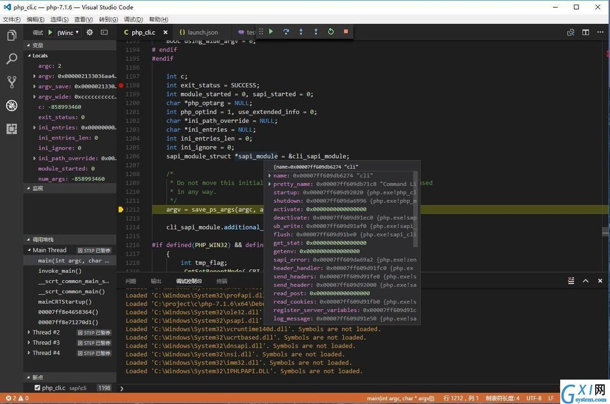Open the debug console icon next to the gear
This screenshot has width=610, height=404.
[104, 32]
